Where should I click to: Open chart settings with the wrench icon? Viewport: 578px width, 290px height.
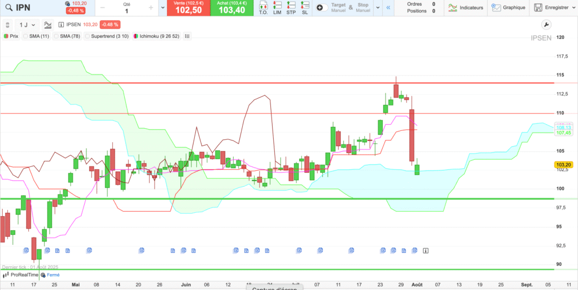(x=545, y=24)
